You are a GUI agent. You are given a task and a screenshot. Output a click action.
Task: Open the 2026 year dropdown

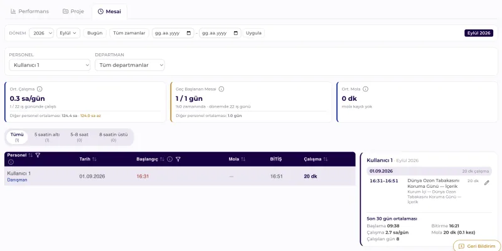coord(41,33)
